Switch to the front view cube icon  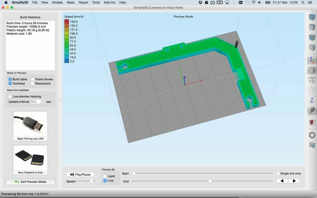[x=312, y=37]
